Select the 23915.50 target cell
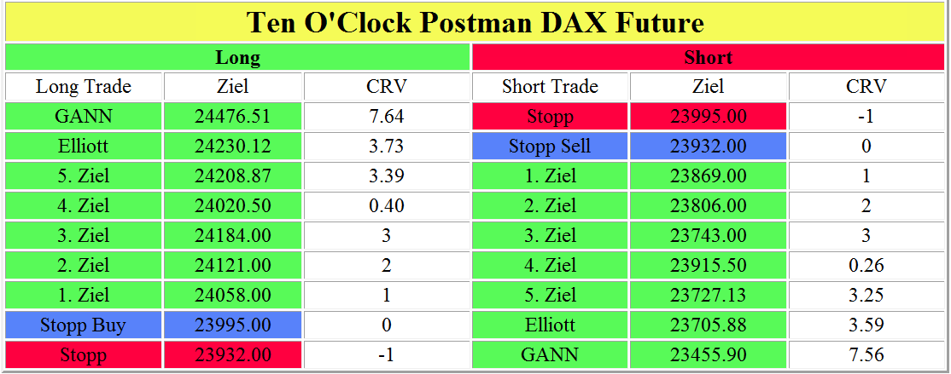 point(709,266)
